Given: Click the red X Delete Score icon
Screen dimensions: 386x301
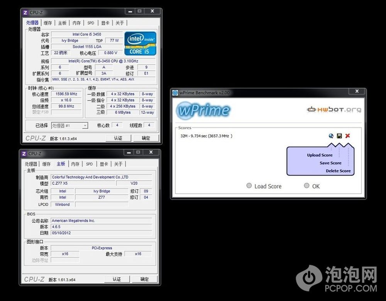Looking at the screenshot, I should click(347, 136).
